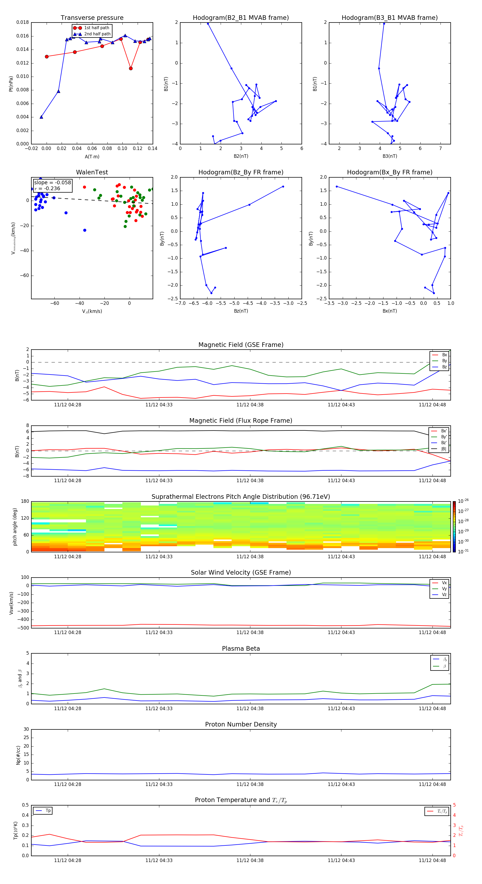The height and width of the screenshot is (884, 482).
Task: Click the 'Bx(nT)' x-axis label
Action: [x=390, y=311]
